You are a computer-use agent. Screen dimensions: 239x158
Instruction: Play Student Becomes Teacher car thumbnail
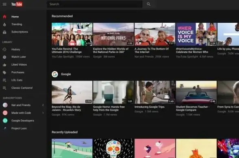(x=196, y=92)
